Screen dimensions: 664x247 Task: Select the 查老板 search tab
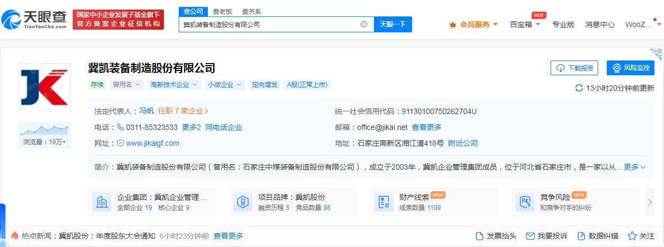222,11
